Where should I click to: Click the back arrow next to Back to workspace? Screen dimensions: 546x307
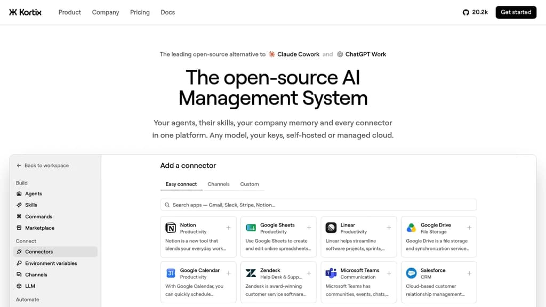tap(19, 166)
